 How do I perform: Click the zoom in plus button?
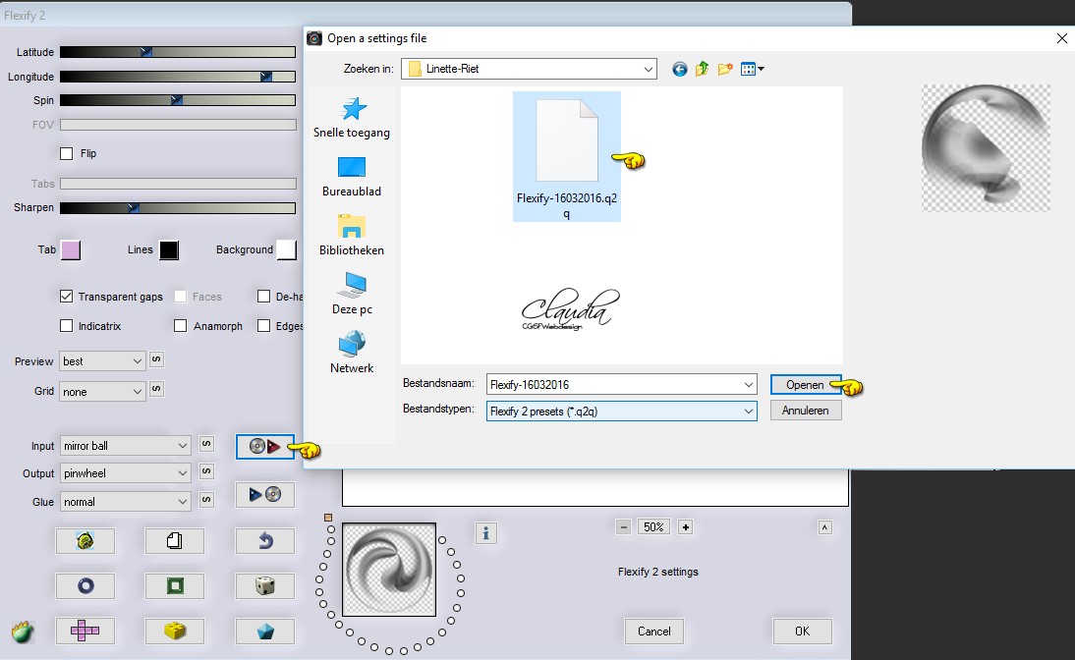coord(686,527)
